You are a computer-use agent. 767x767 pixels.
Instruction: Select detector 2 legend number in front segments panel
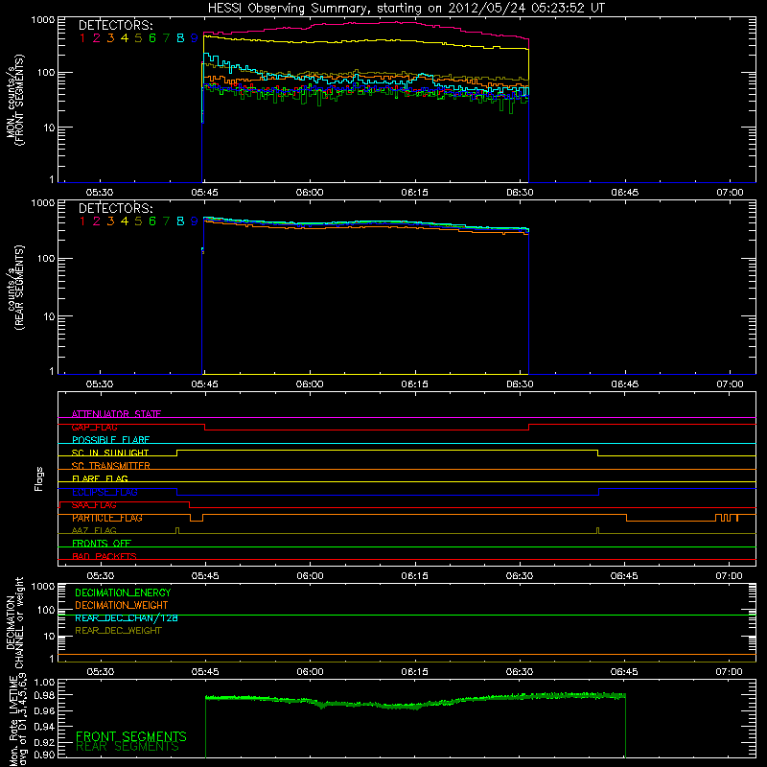(97, 37)
